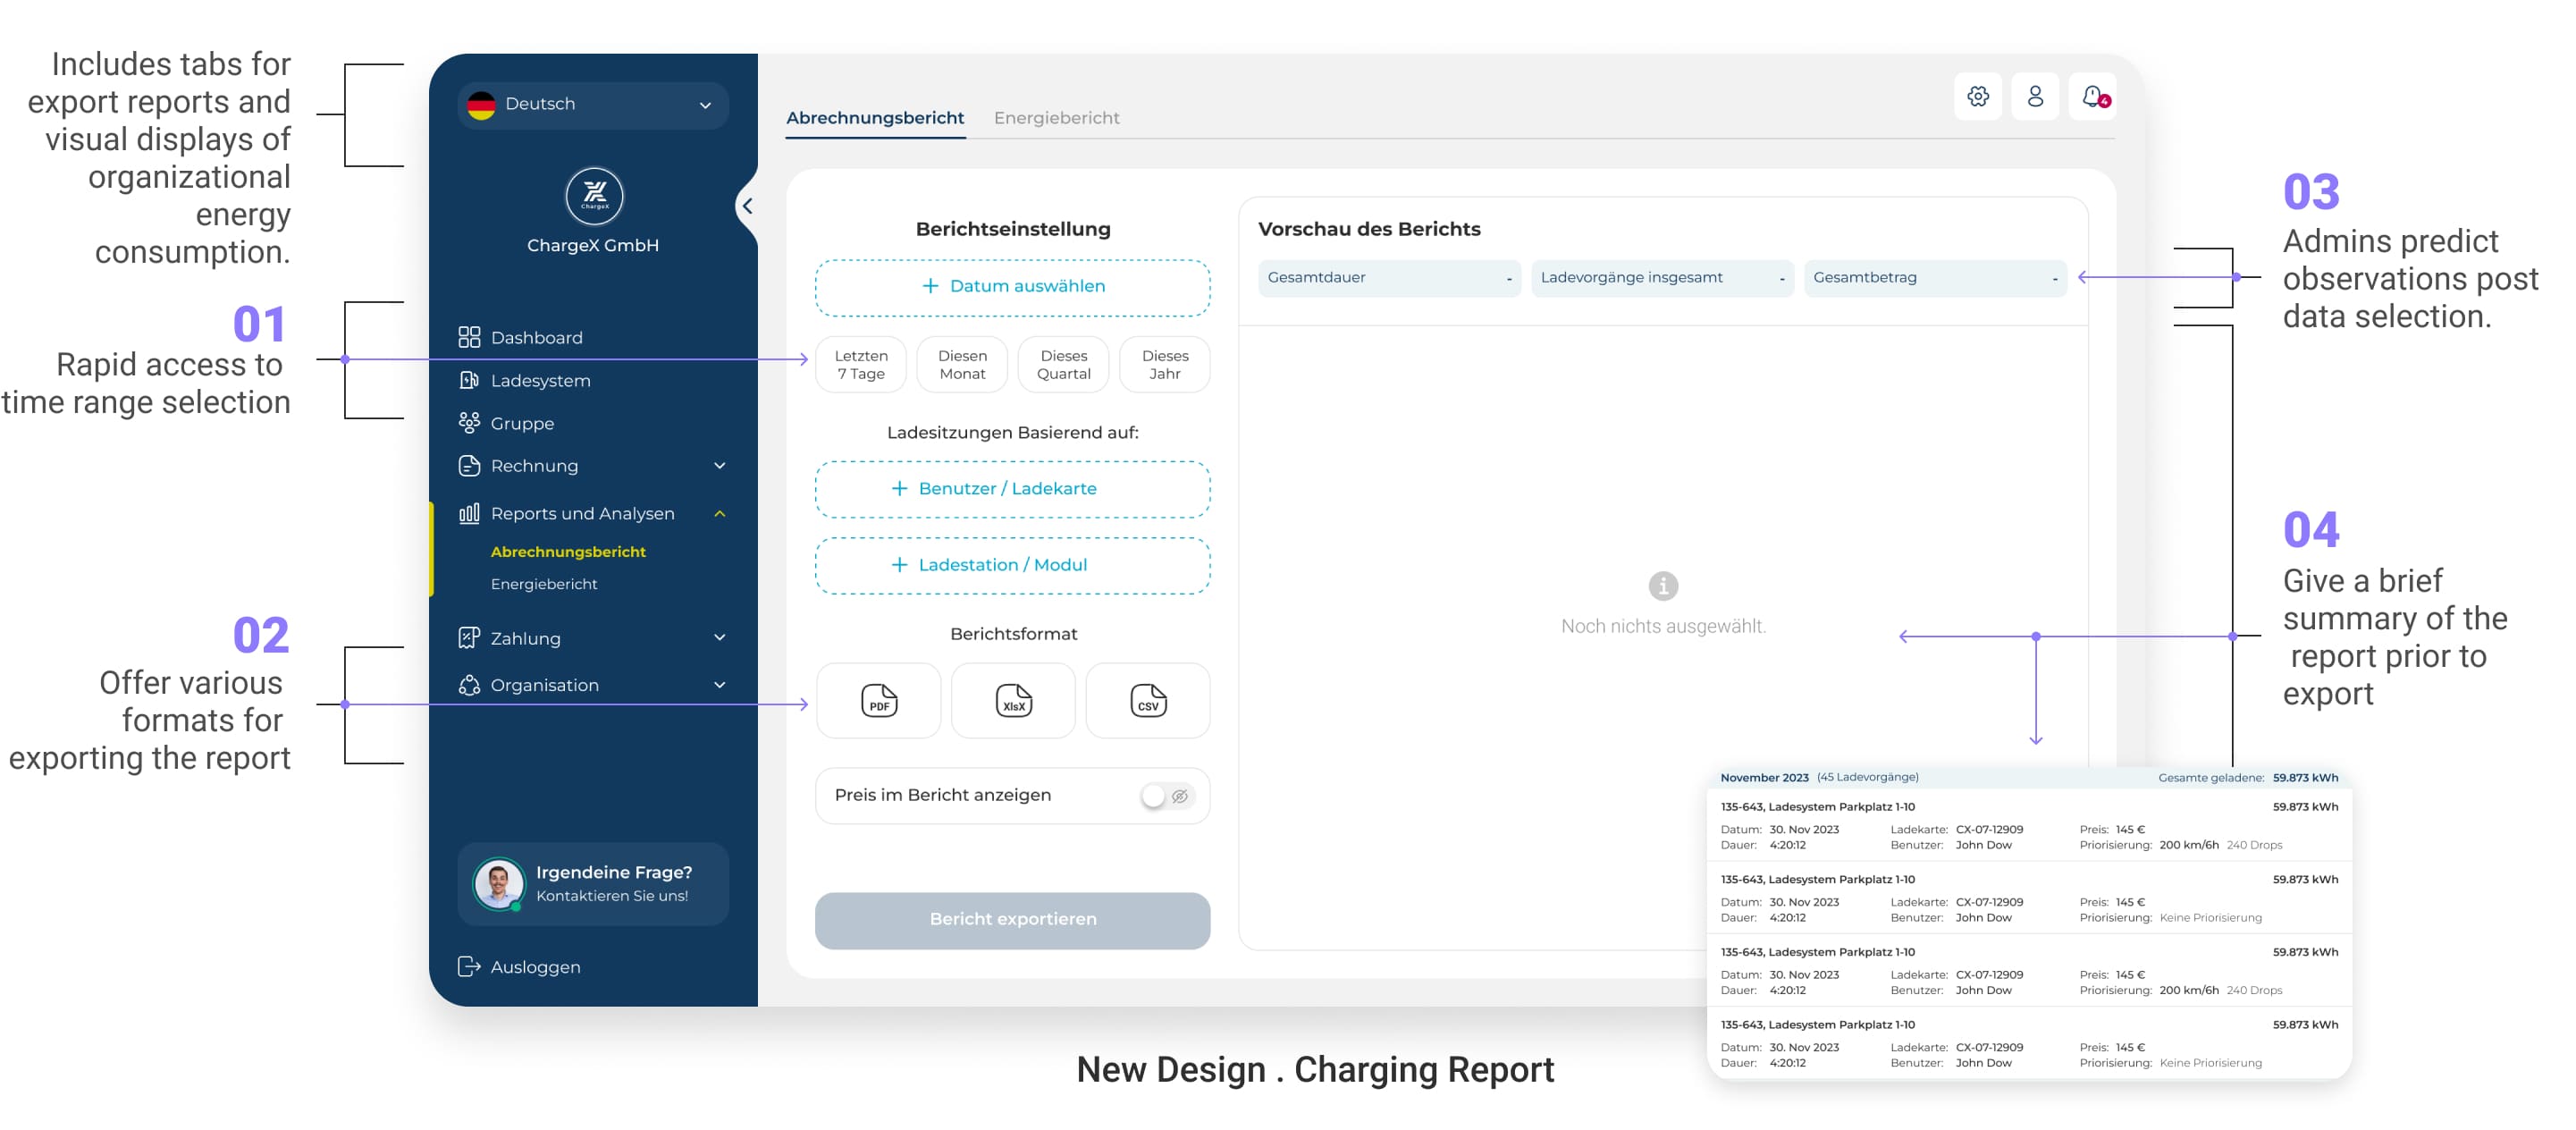2576x1130 pixels.
Task: Select the Letzten 7 Tage range
Action: click(x=860, y=365)
